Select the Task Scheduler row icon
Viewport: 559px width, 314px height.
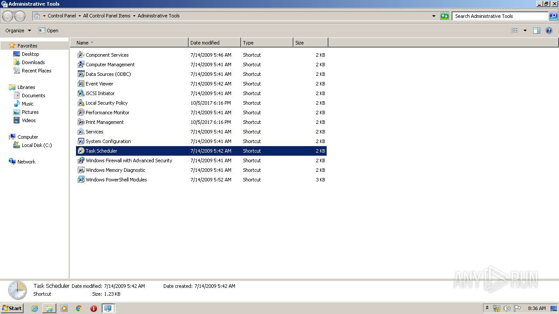point(81,151)
